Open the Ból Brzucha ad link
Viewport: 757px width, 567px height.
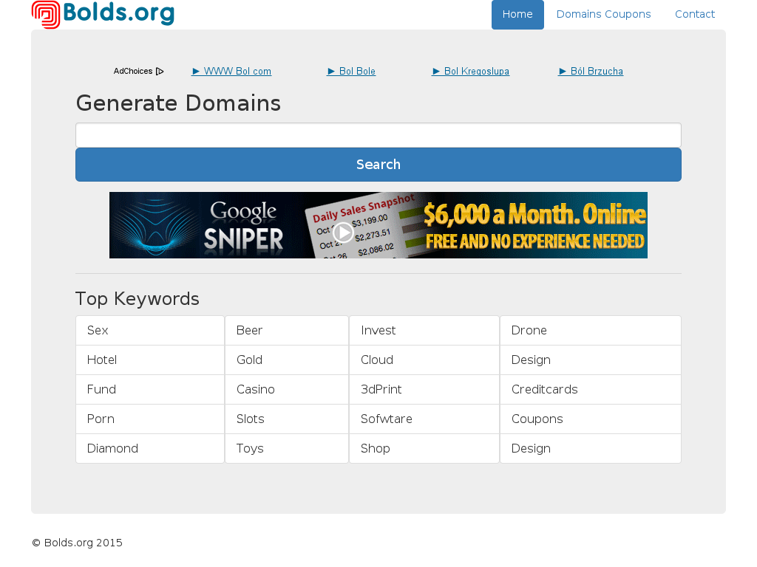click(x=591, y=72)
